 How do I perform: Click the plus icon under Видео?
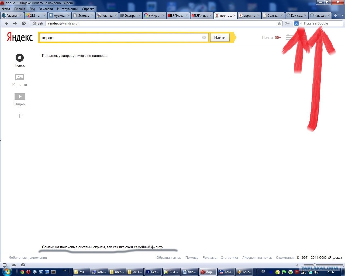tap(20, 116)
